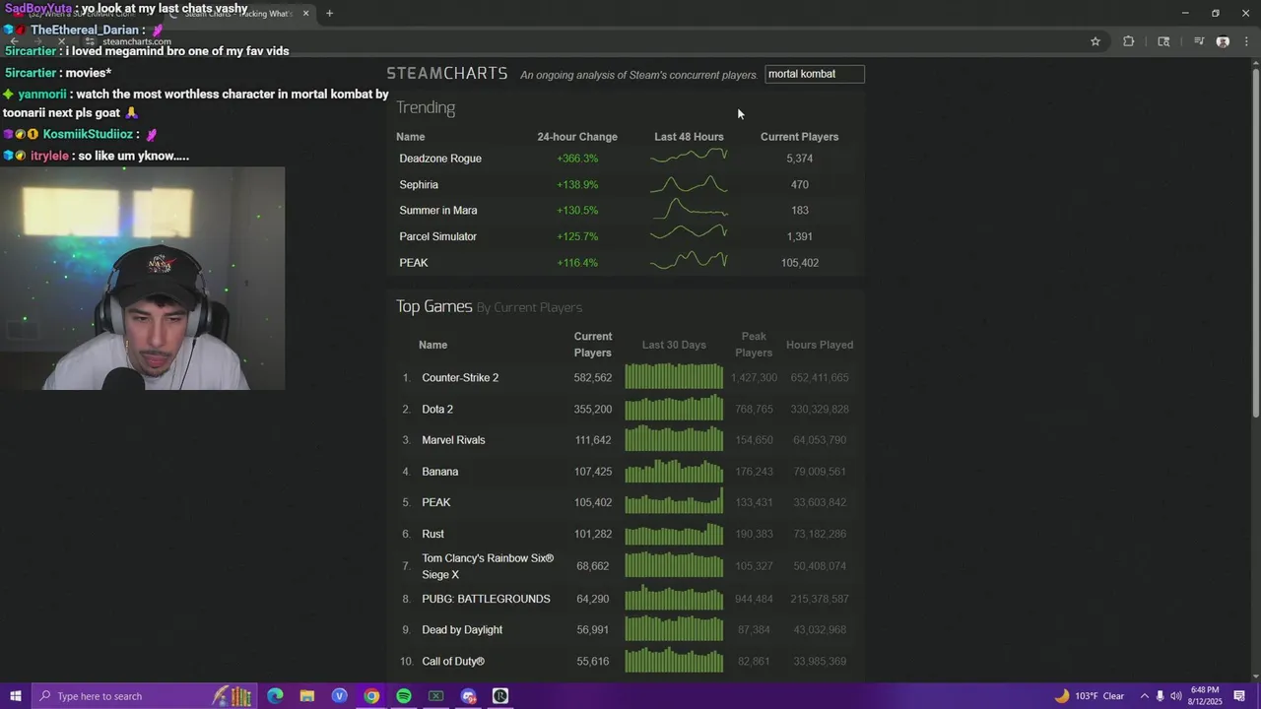Click the chat username KosmiikStudiioz
1261x709 pixels.
click(88, 134)
